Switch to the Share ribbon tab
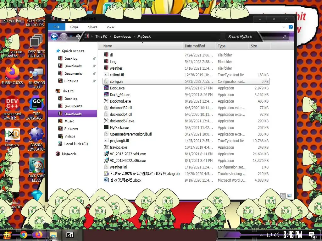Image resolution: width=322 pixels, height=241 pixels. click(x=93, y=27)
